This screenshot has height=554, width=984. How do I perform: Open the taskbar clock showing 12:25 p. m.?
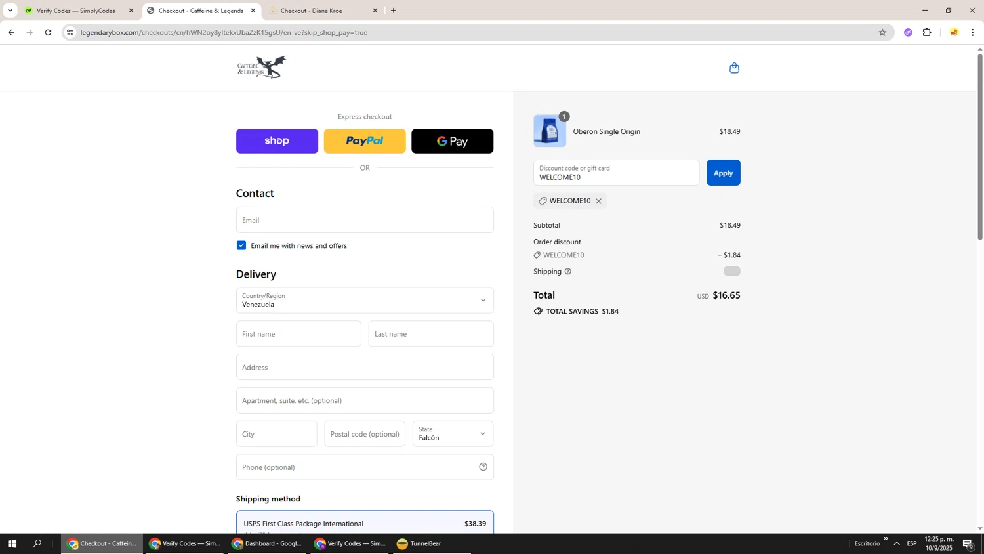pos(939,543)
